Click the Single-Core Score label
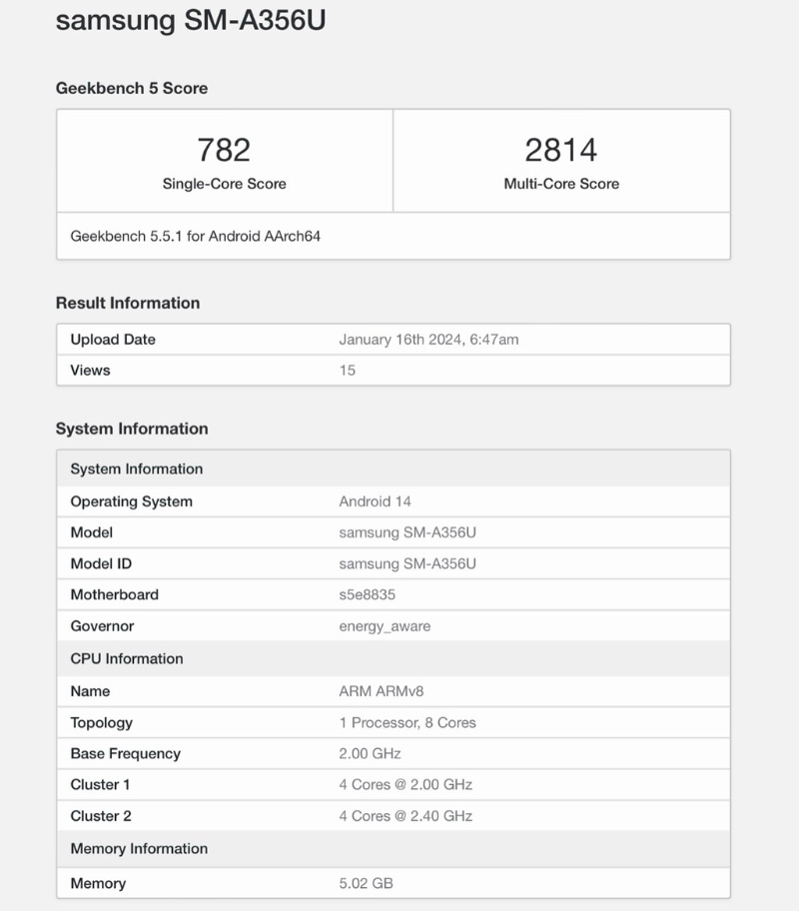Screen dimensions: 799x911 pyautogui.click(x=225, y=184)
